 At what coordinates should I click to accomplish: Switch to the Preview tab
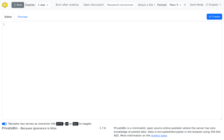click(x=22, y=17)
